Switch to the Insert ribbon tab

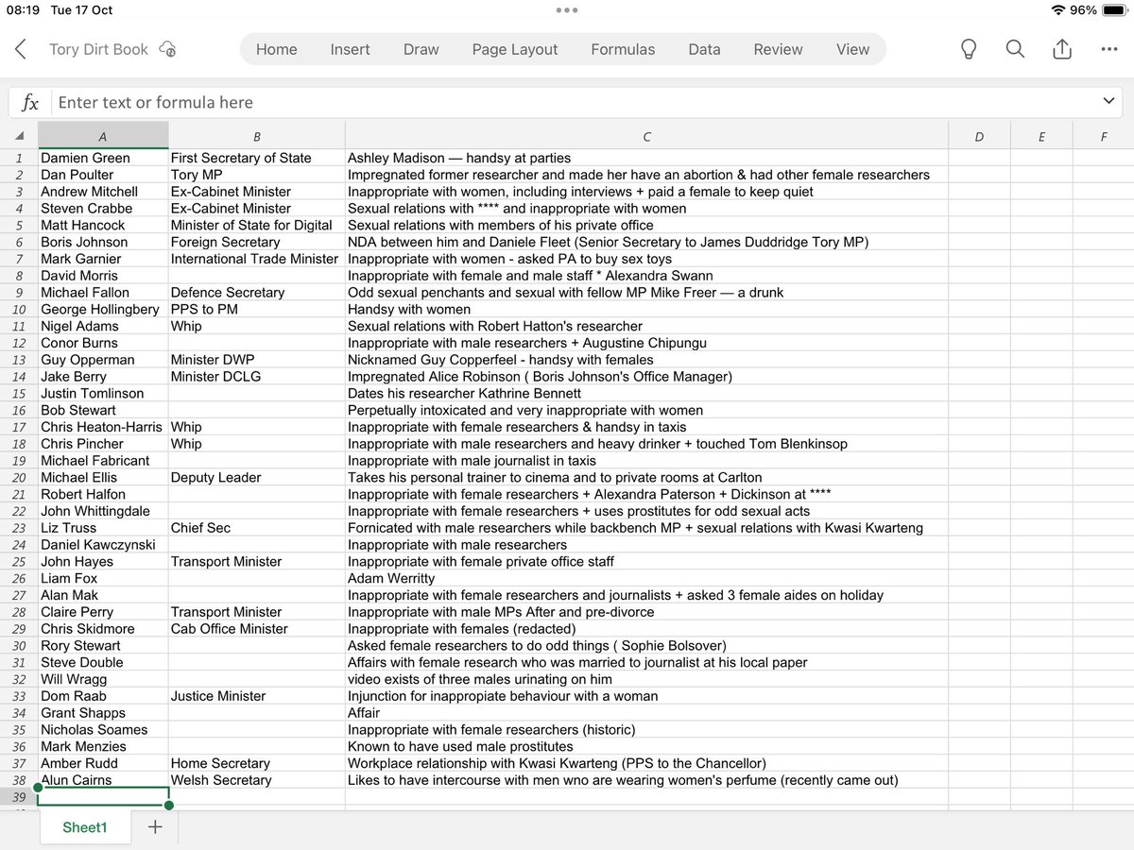[x=350, y=48]
